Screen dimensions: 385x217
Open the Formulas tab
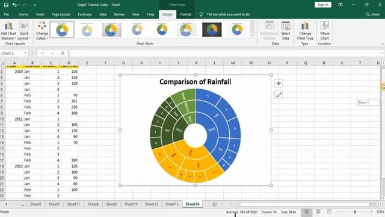[x=85, y=14]
